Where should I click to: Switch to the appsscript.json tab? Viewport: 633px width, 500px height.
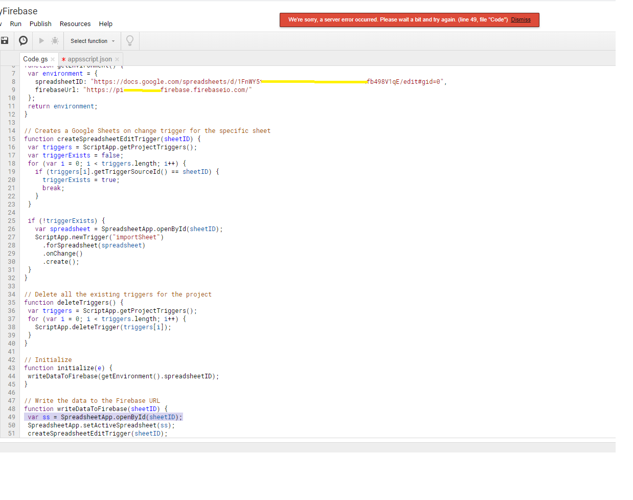tap(91, 59)
